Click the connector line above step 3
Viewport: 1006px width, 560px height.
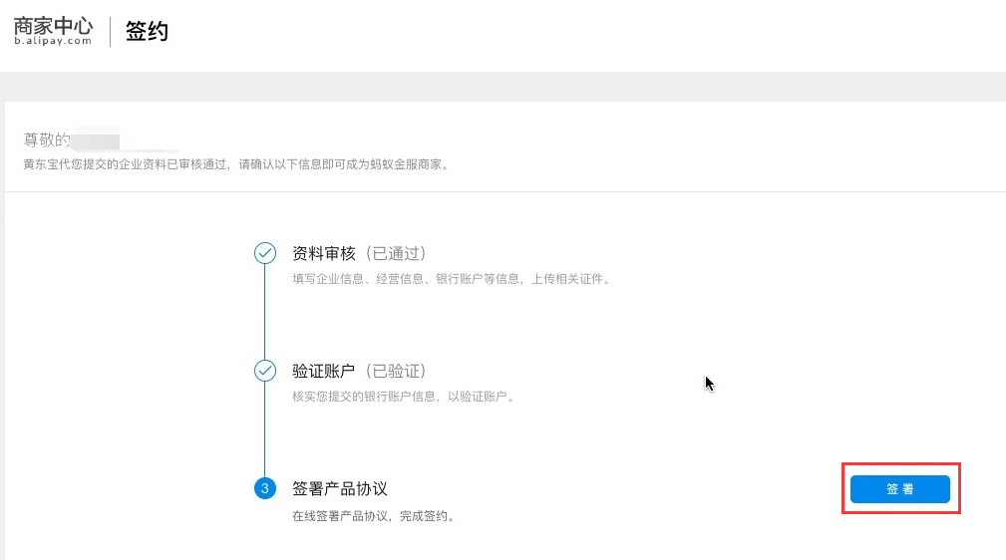click(x=265, y=429)
